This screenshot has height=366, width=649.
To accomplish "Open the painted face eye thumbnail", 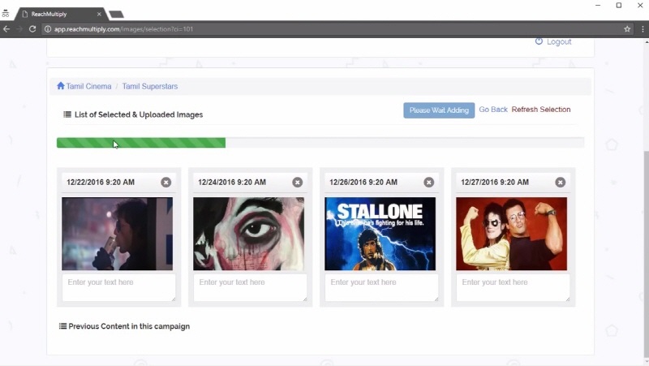I will coord(249,234).
